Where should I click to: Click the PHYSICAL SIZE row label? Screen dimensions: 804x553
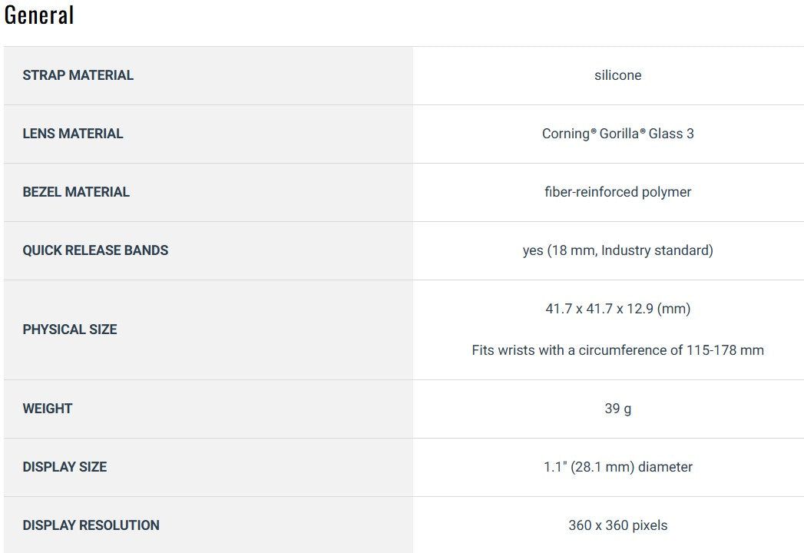point(70,329)
